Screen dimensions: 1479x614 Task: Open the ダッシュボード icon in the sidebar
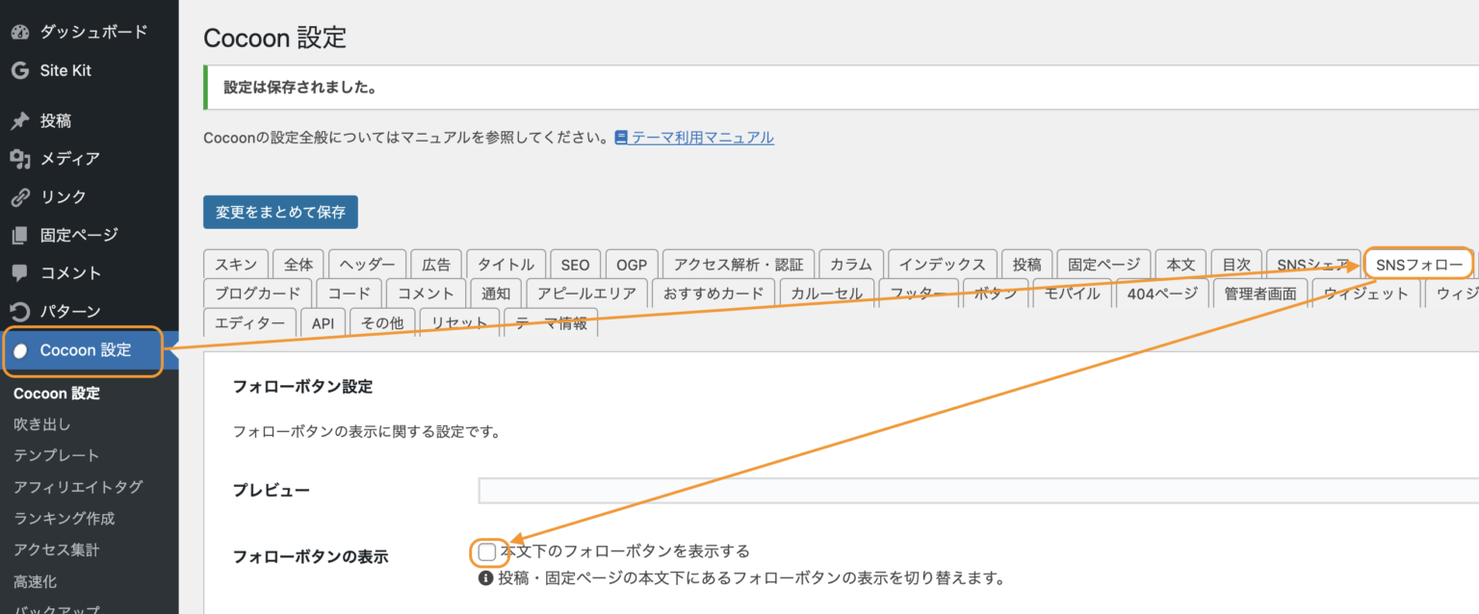(x=21, y=31)
